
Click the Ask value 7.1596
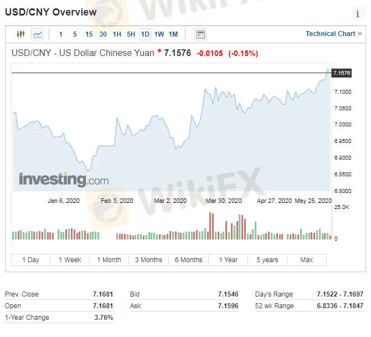point(228,306)
